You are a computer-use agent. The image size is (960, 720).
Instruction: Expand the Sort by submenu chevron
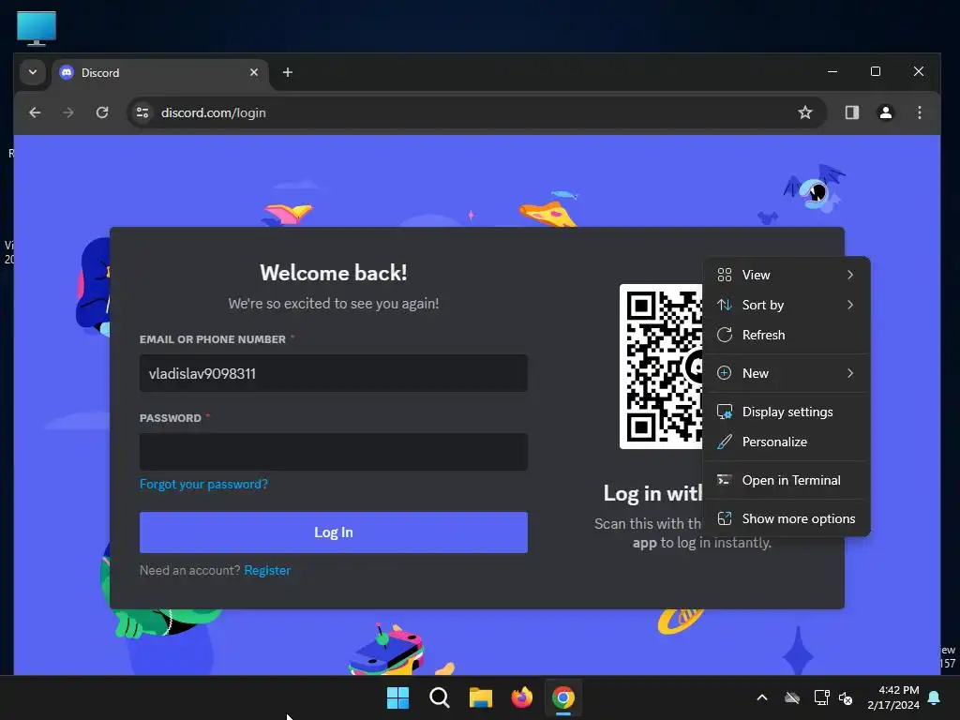(850, 305)
